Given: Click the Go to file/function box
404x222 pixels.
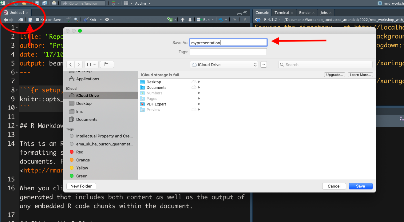Looking at the screenshot, I should tap(83, 3).
